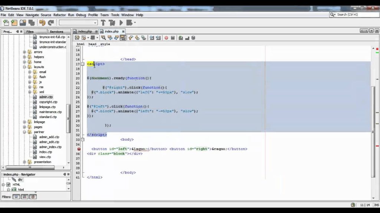
Task: Click the Shift Line Left icon
Action: pyautogui.click(x=152, y=38)
